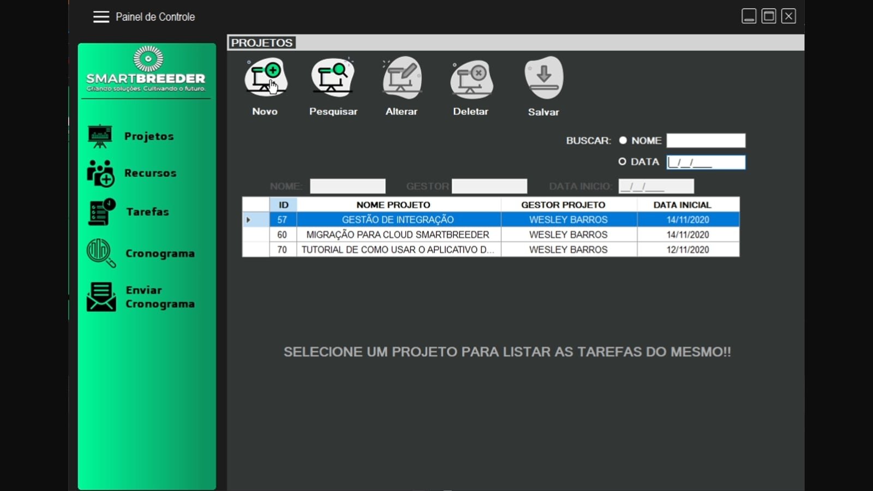Open Tarefas checklist icon in sidebar
The image size is (873, 491).
[101, 212]
